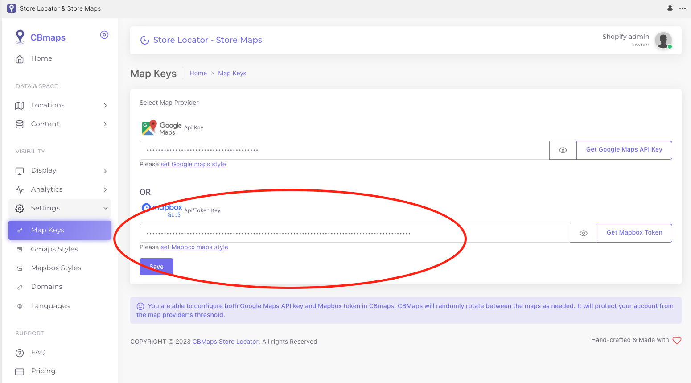Click the pin icon in top bar

[x=670, y=8]
